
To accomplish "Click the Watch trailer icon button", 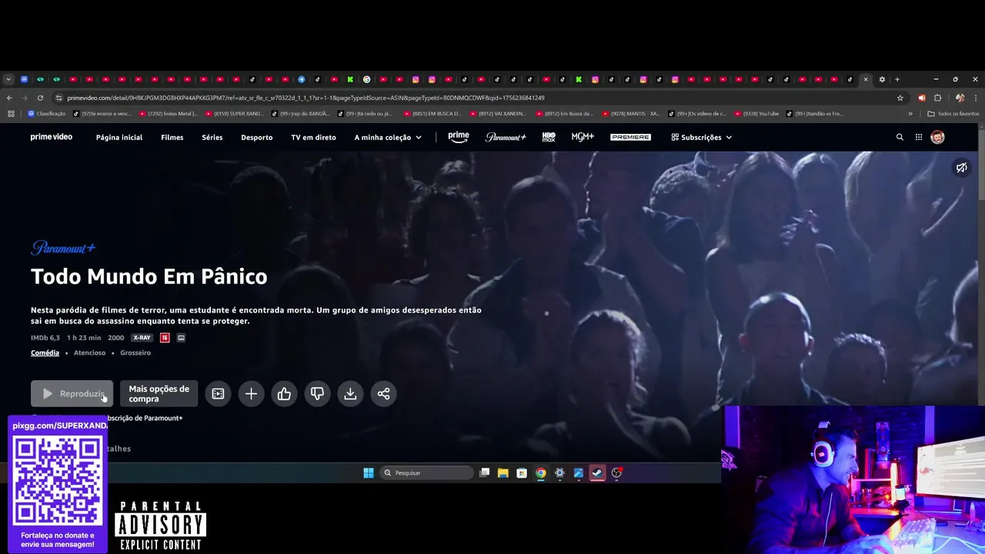I will pyautogui.click(x=218, y=394).
